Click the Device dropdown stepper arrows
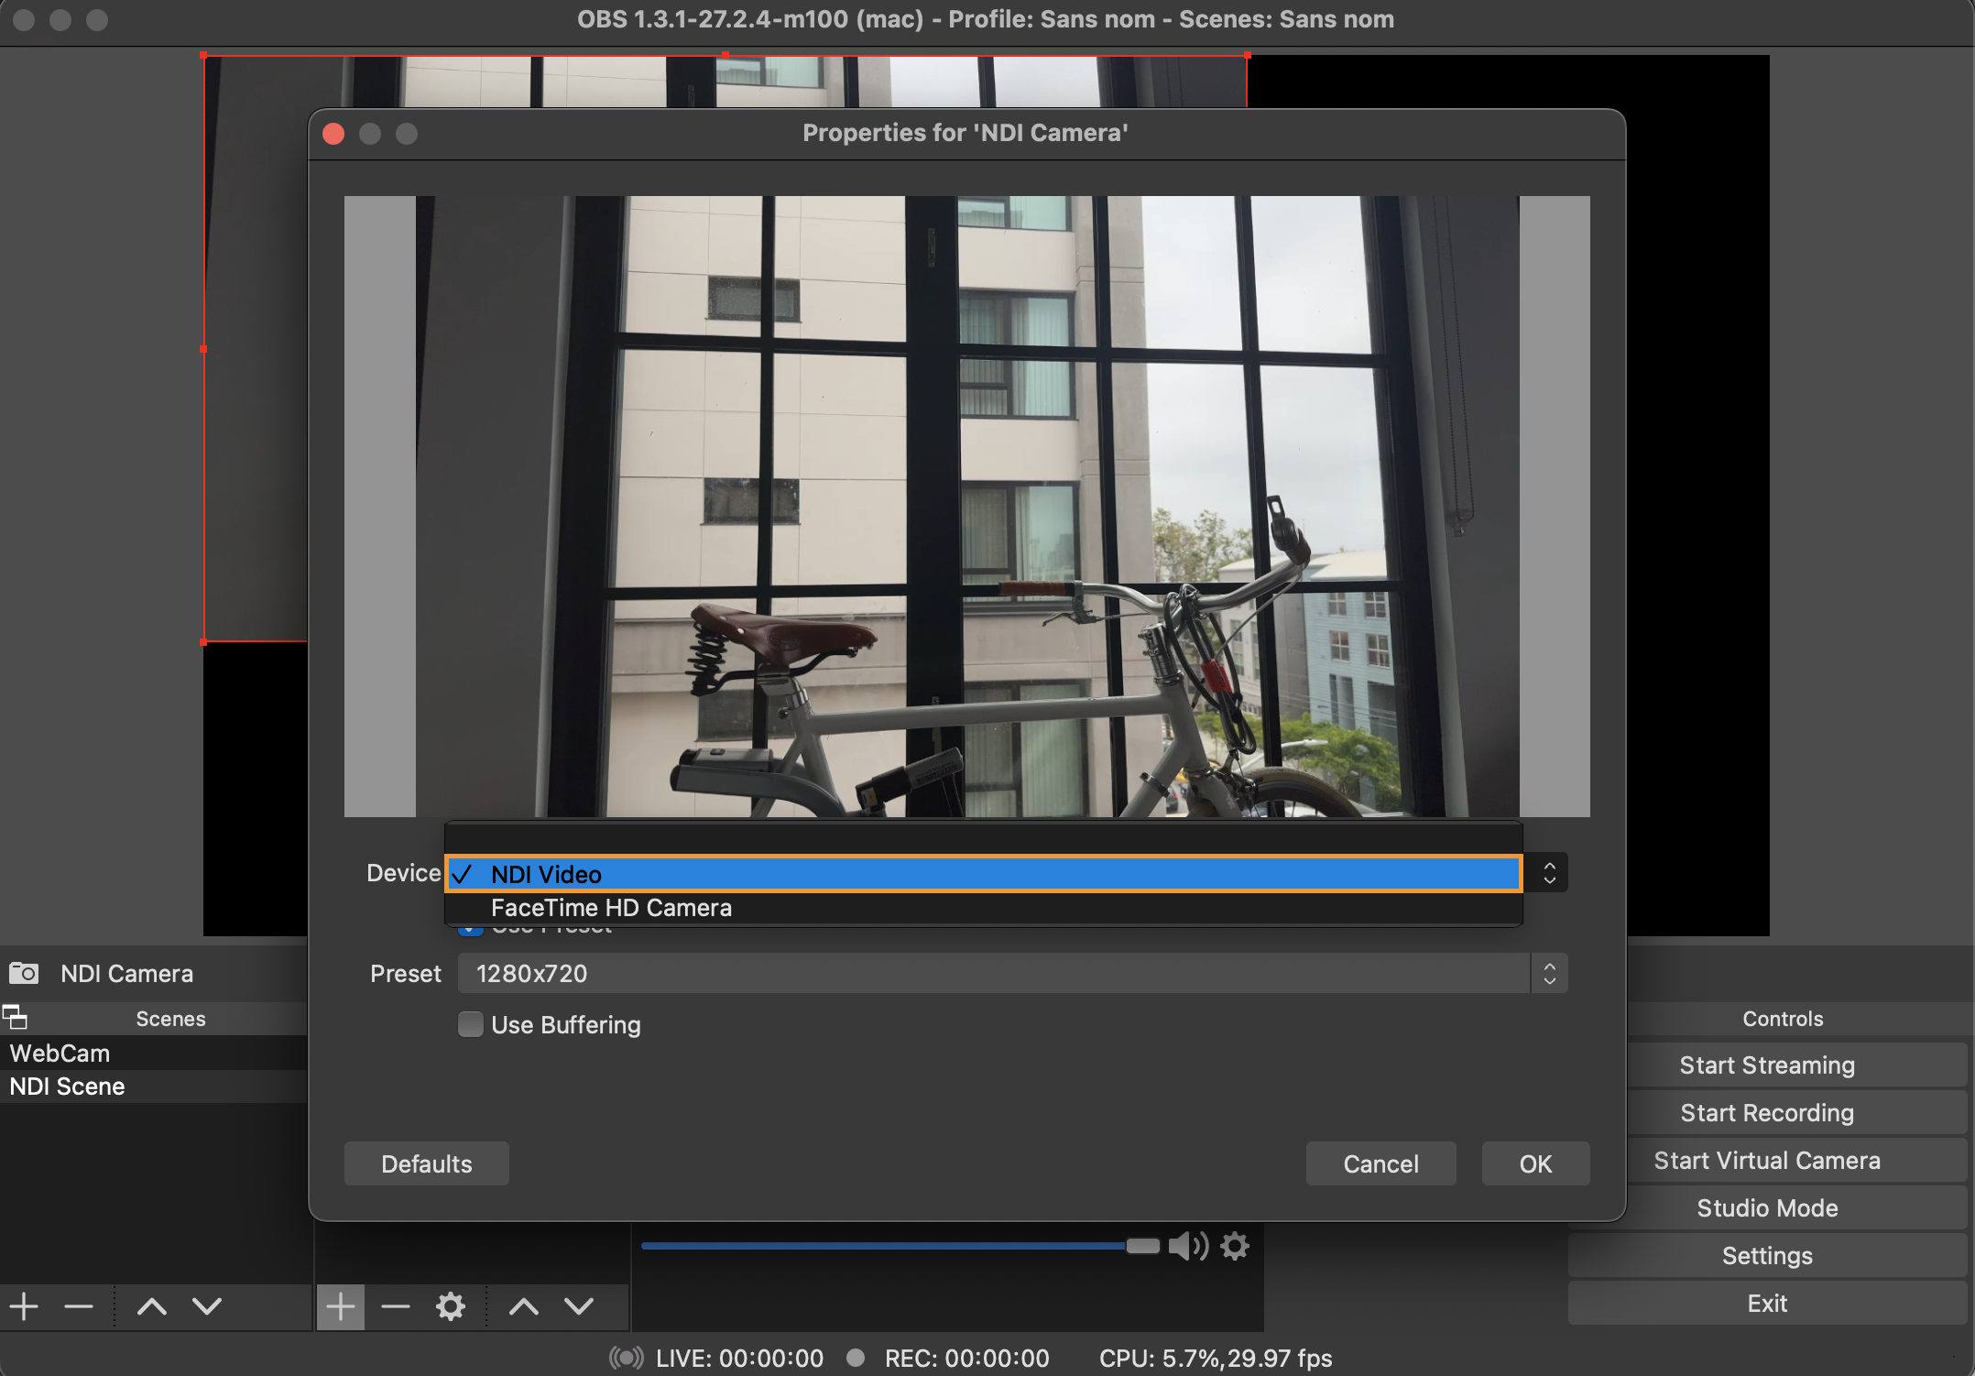 [x=1549, y=873]
